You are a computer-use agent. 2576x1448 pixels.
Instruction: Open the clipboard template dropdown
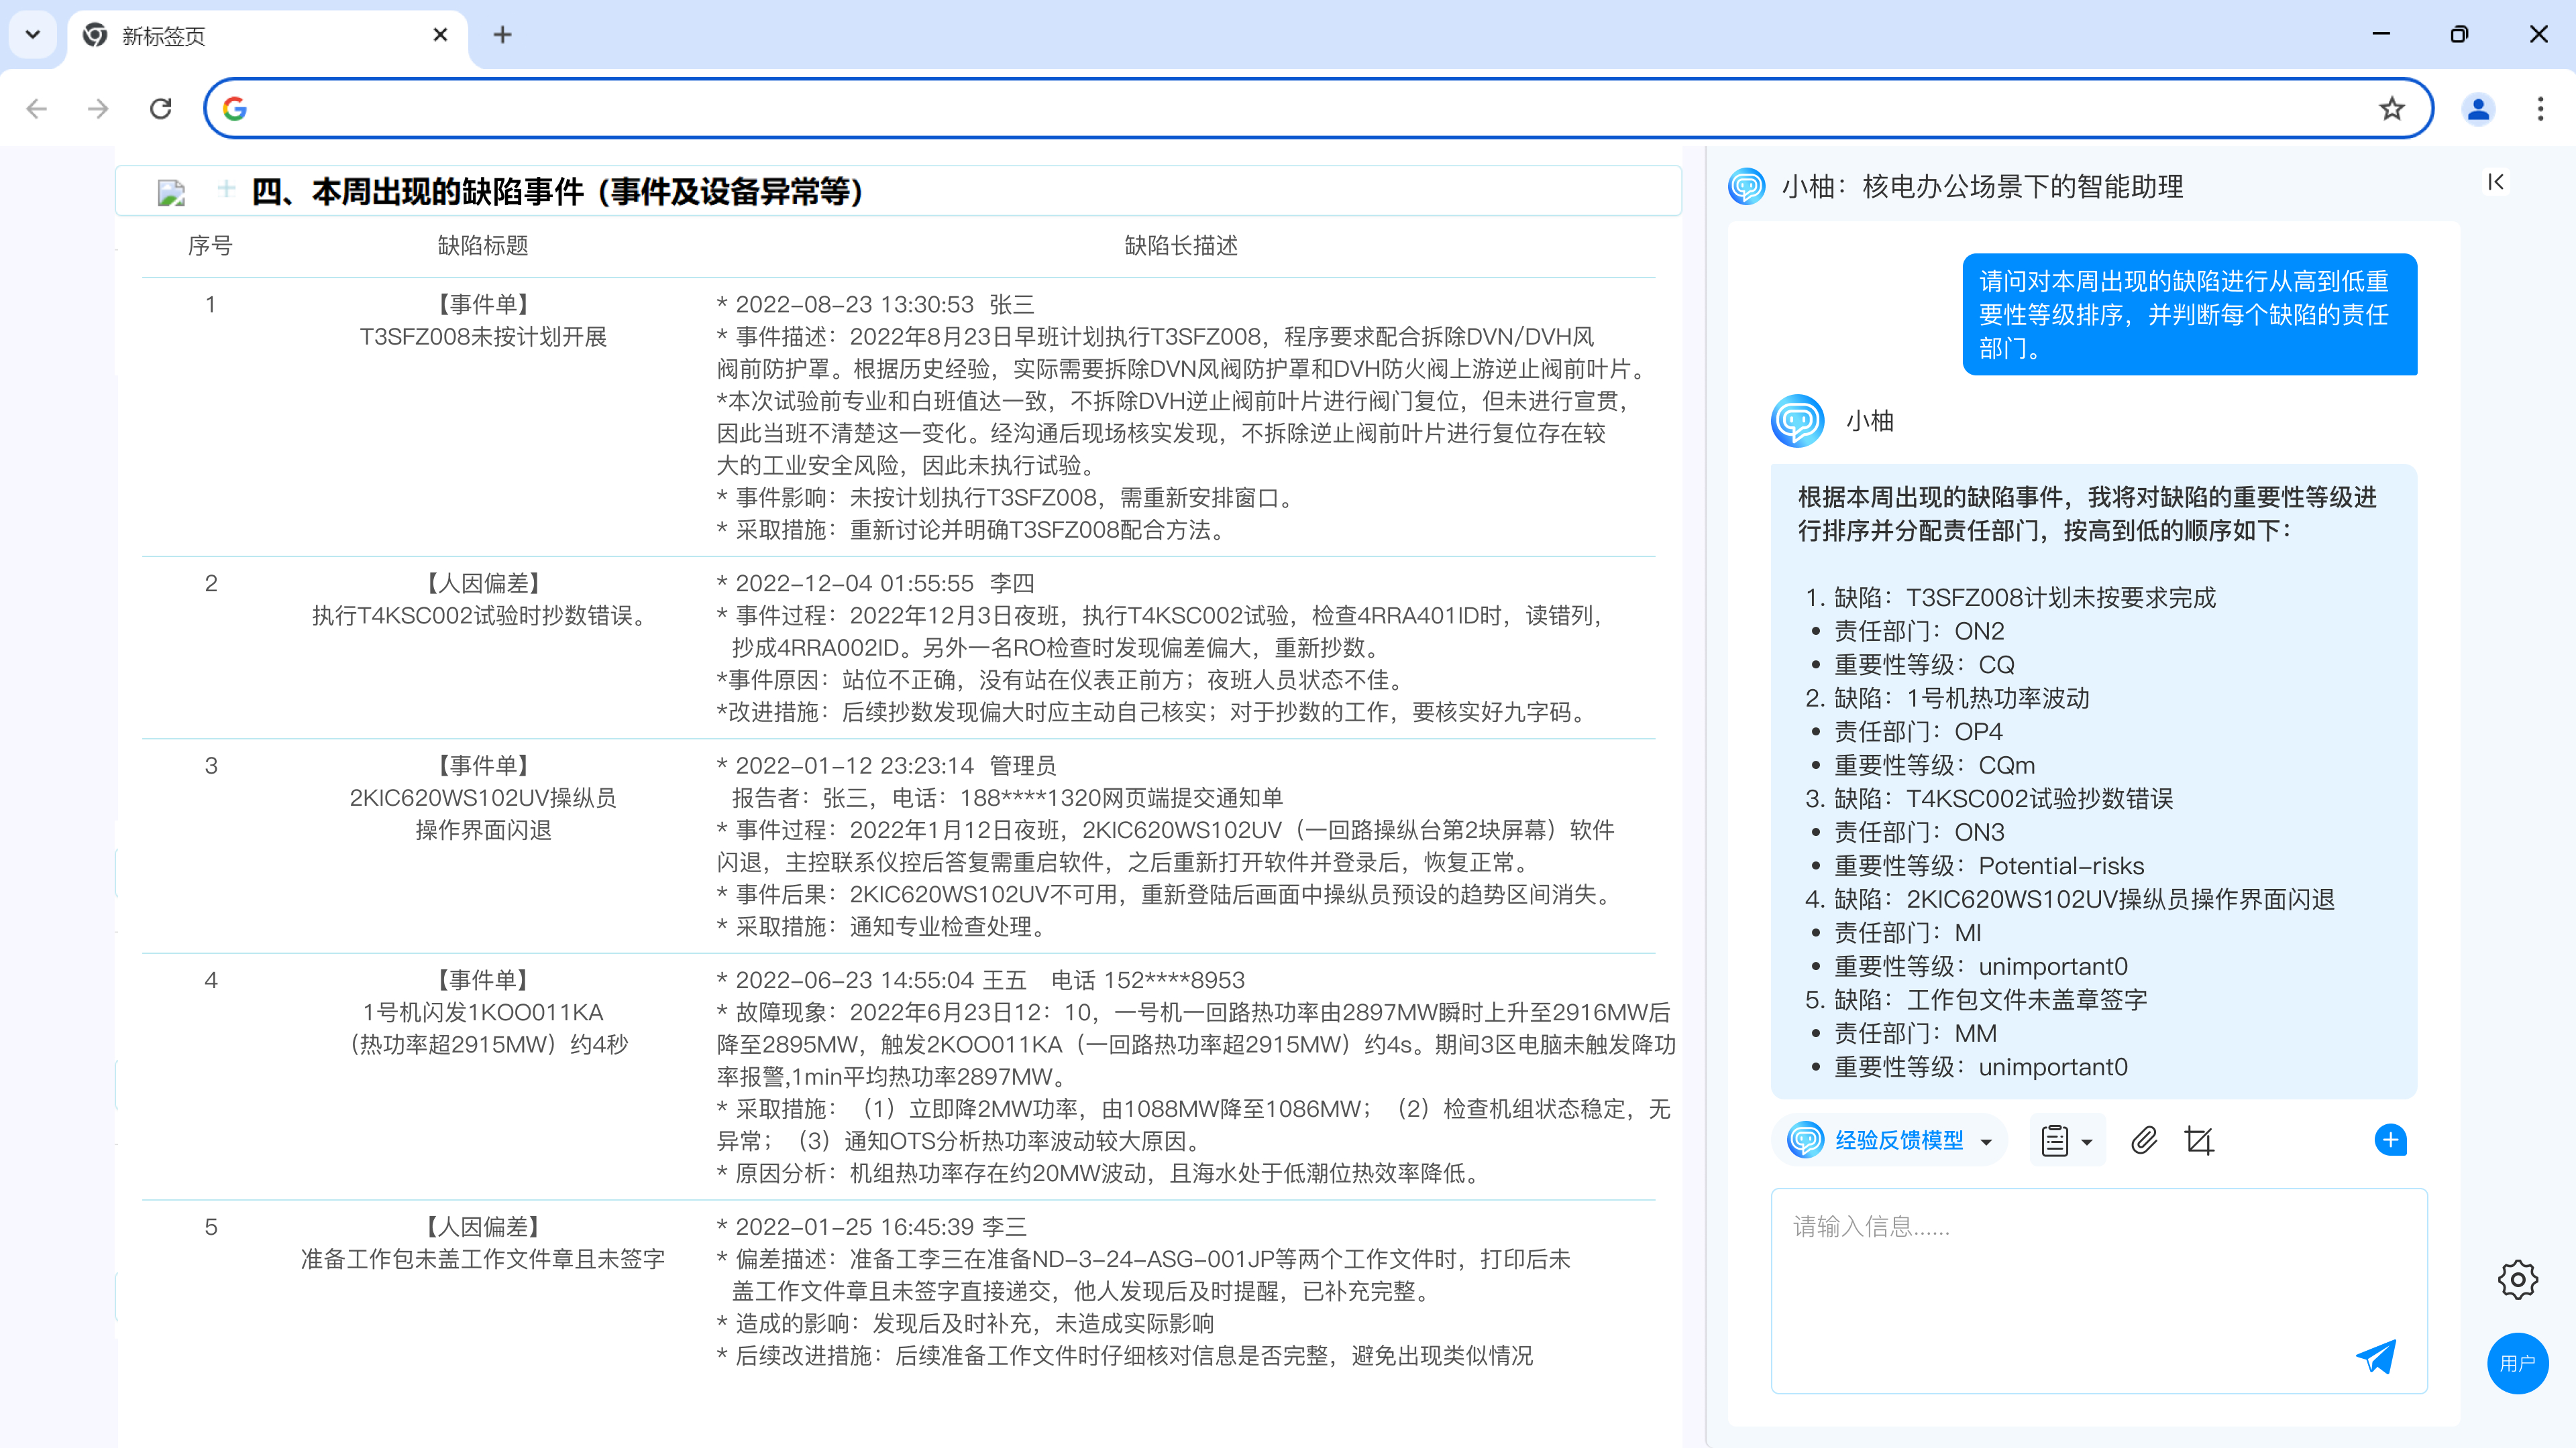(2067, 1140)
